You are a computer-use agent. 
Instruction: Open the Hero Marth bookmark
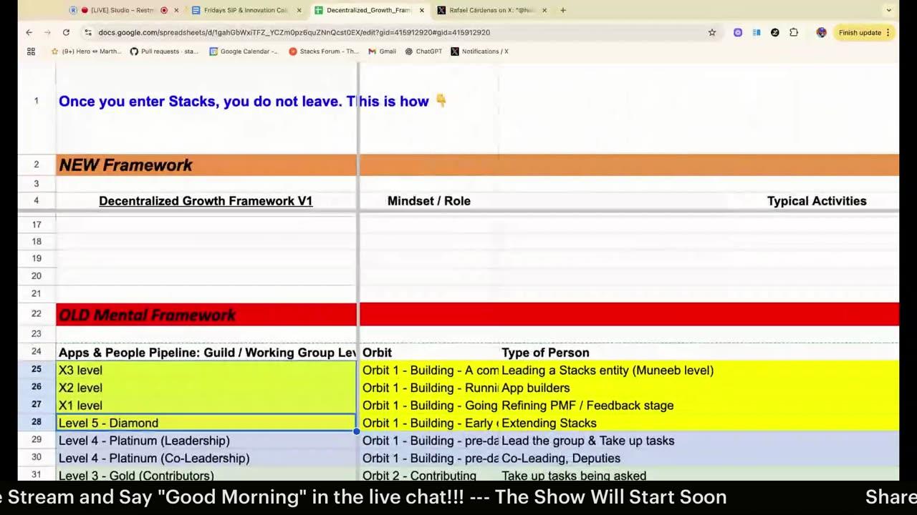coord(86,51)
